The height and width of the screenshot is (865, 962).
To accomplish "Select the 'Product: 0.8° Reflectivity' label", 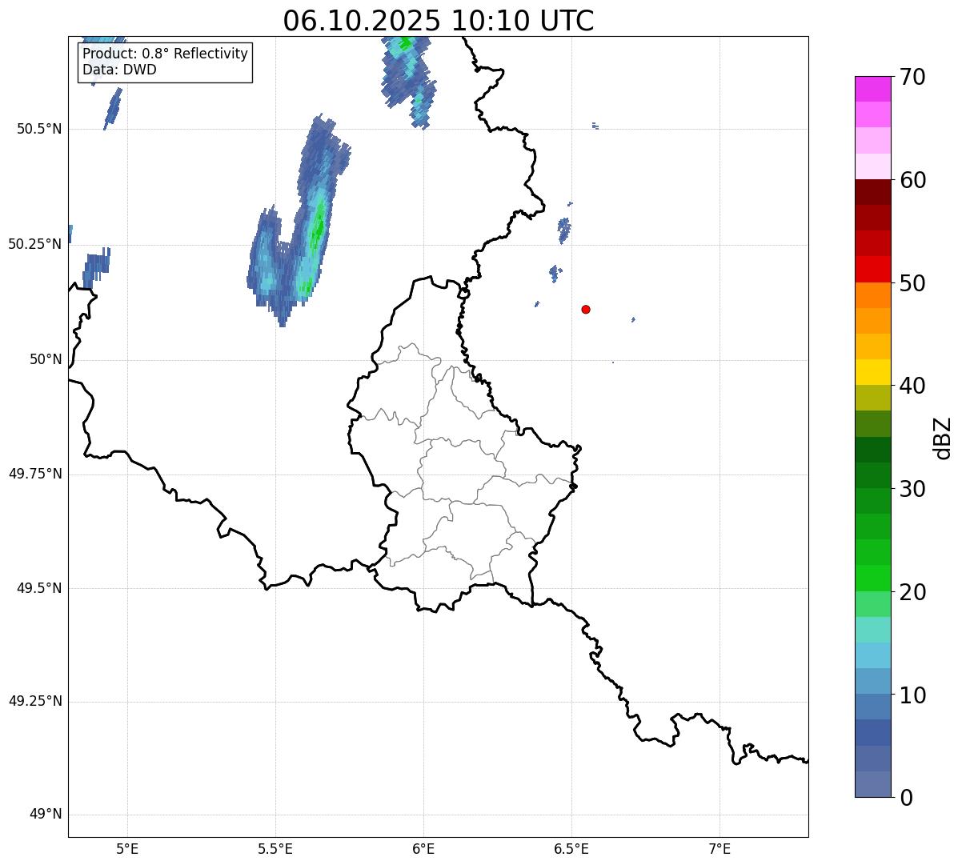I will click(x=166, y=54).
